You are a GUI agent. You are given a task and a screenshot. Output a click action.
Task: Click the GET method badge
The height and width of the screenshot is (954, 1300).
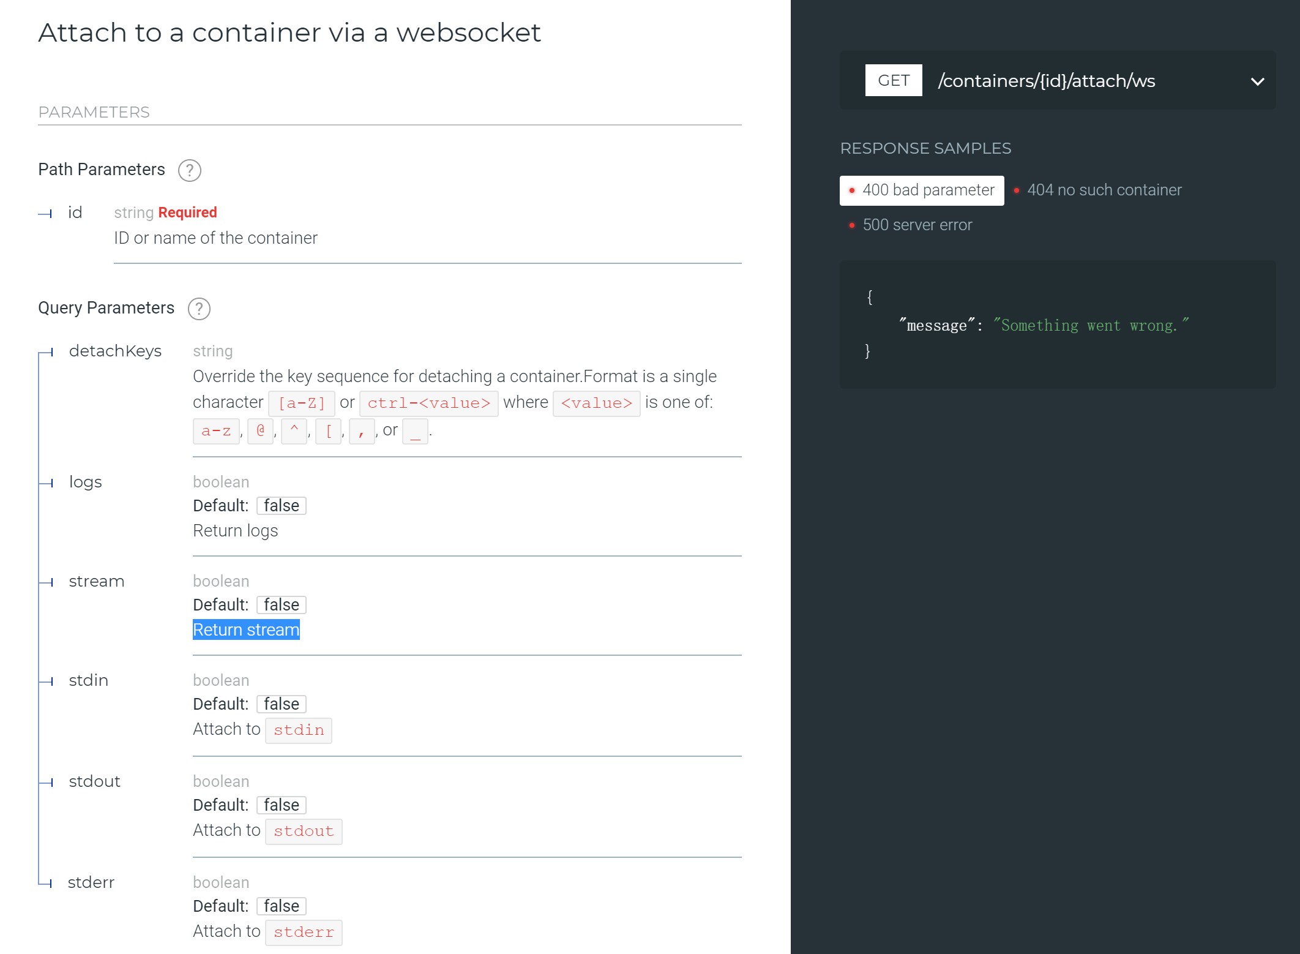(893, 80)
